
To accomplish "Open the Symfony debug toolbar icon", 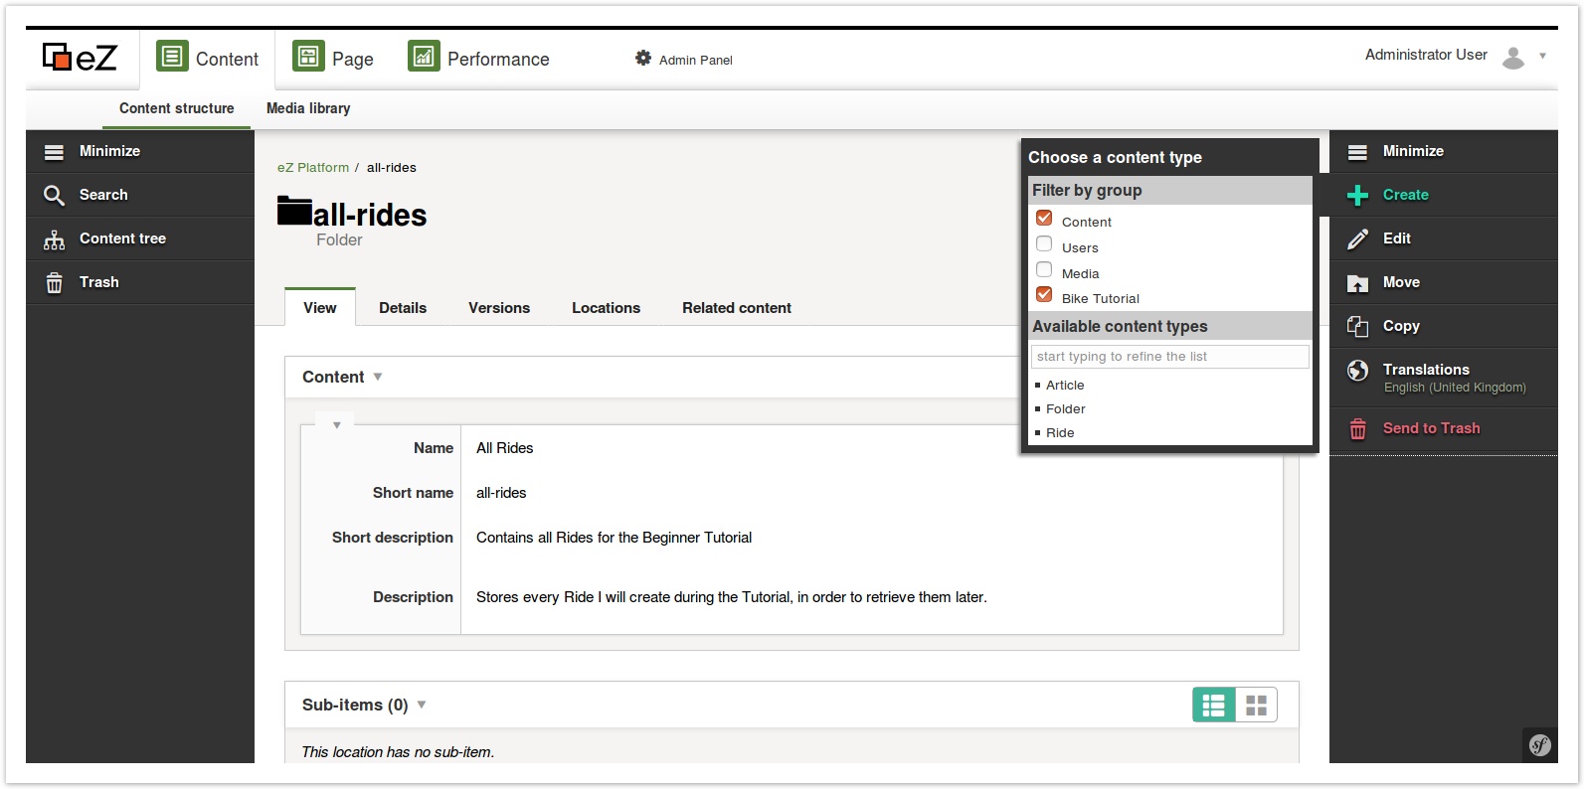I will pos(1539,745).
